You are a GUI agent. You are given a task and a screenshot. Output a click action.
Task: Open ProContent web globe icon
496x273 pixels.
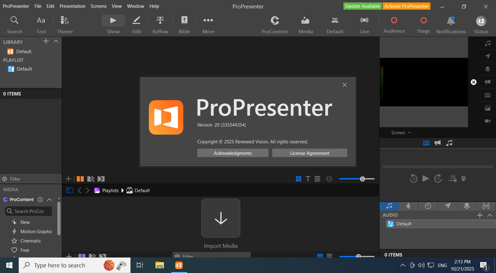click(40, 200)
